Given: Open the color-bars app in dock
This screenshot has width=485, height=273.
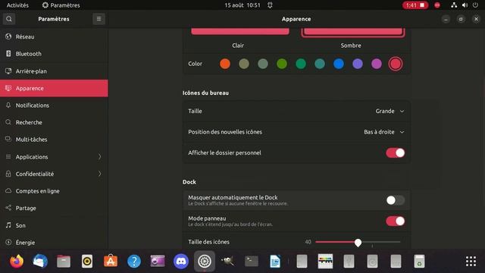Looking at the screenshot, I should click(x=325, y=261).
